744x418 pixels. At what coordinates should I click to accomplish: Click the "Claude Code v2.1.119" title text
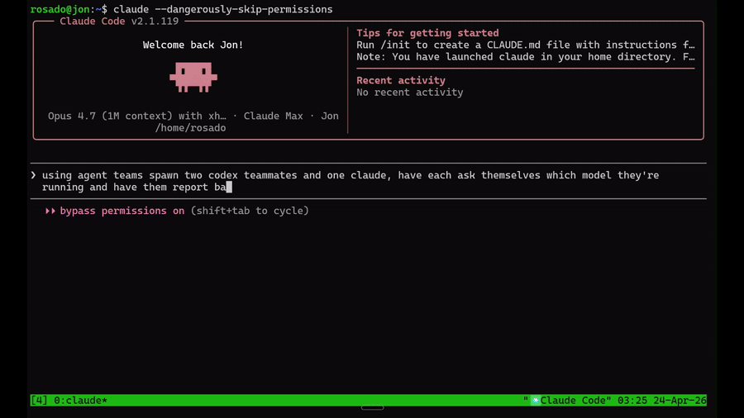[x=119, y=21]
